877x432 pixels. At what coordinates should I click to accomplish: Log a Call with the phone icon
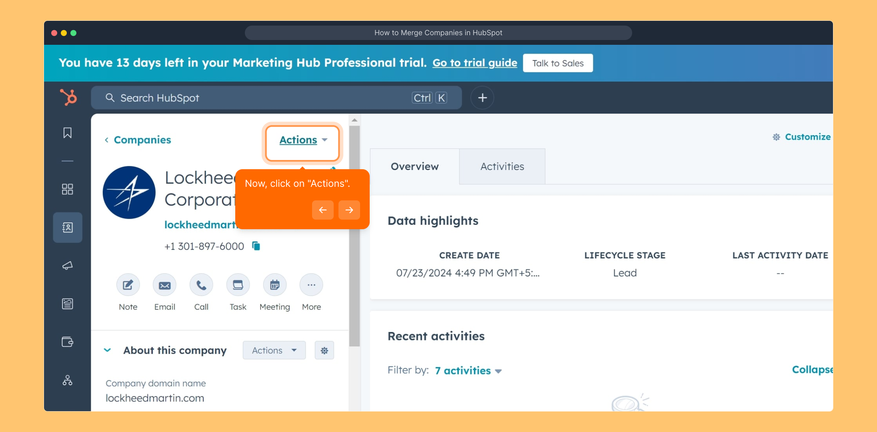(x=201, y=285)
